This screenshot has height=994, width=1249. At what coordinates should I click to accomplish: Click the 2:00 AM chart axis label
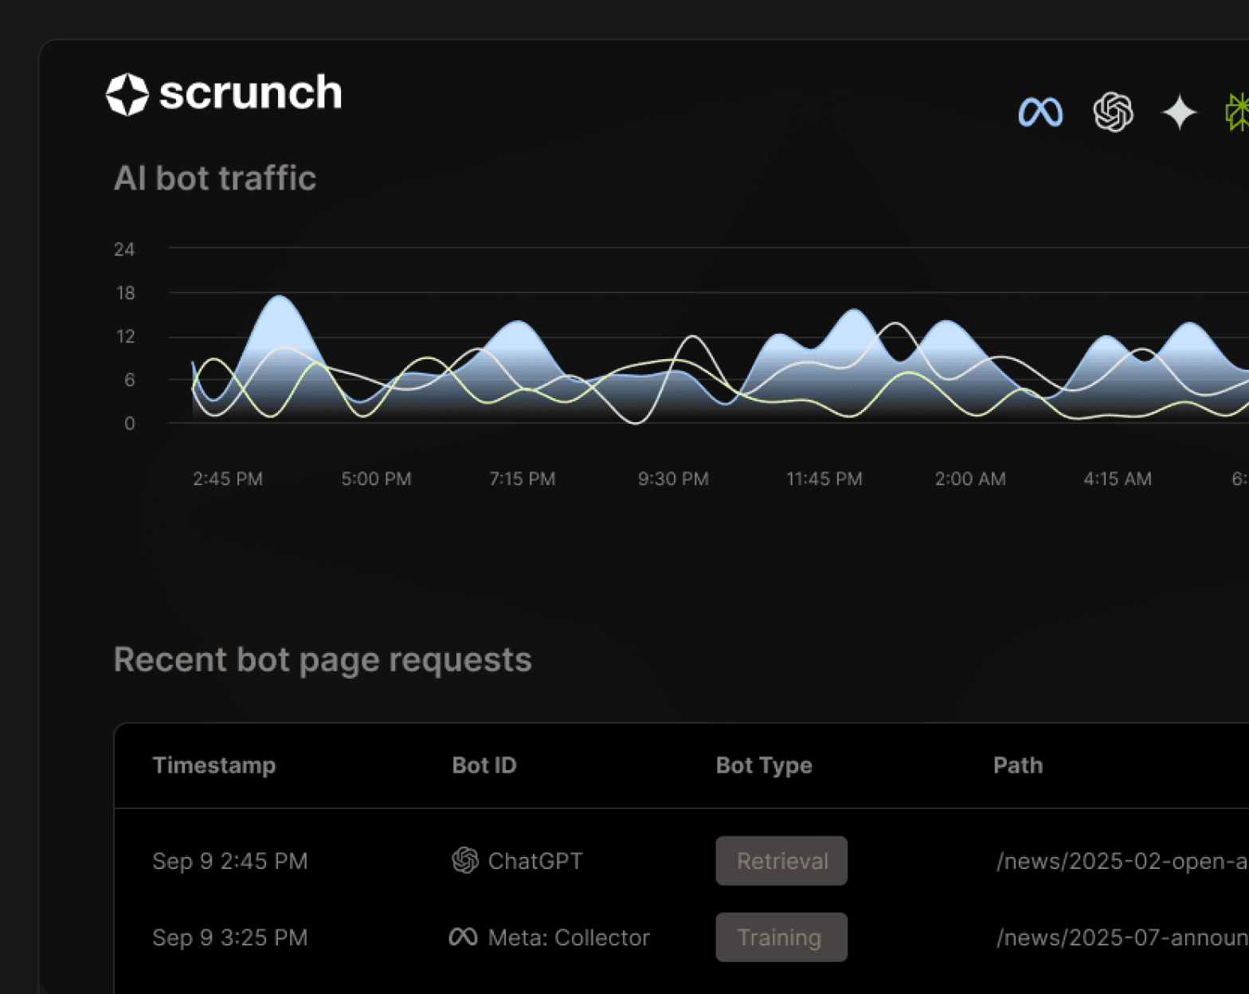(x=970, y=479)
